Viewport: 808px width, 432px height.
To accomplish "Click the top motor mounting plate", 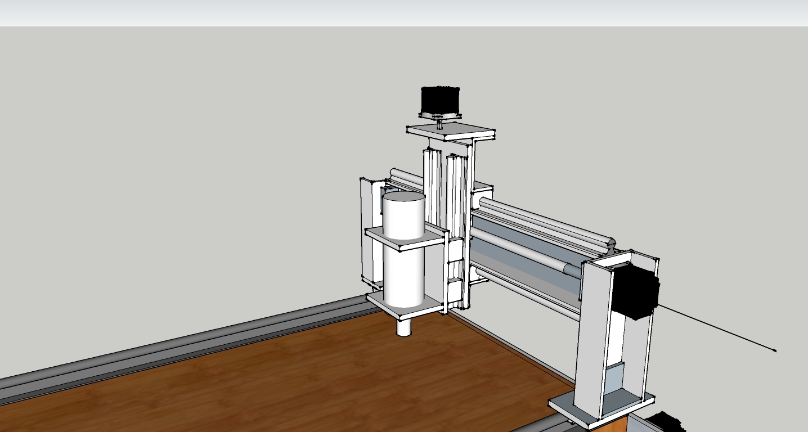I will [x=452, y=133].
